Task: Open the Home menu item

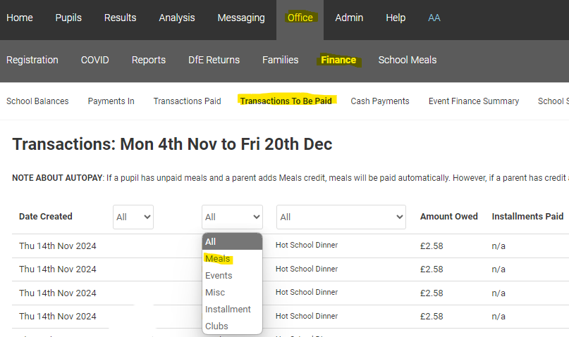Action: (x=20, y=18)
